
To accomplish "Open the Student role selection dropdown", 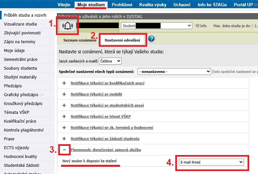I will [157, 26].
